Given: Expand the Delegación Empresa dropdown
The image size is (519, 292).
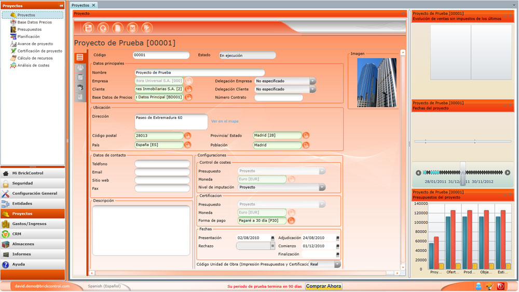Looking at the screenshot, I should coord(312,81).
